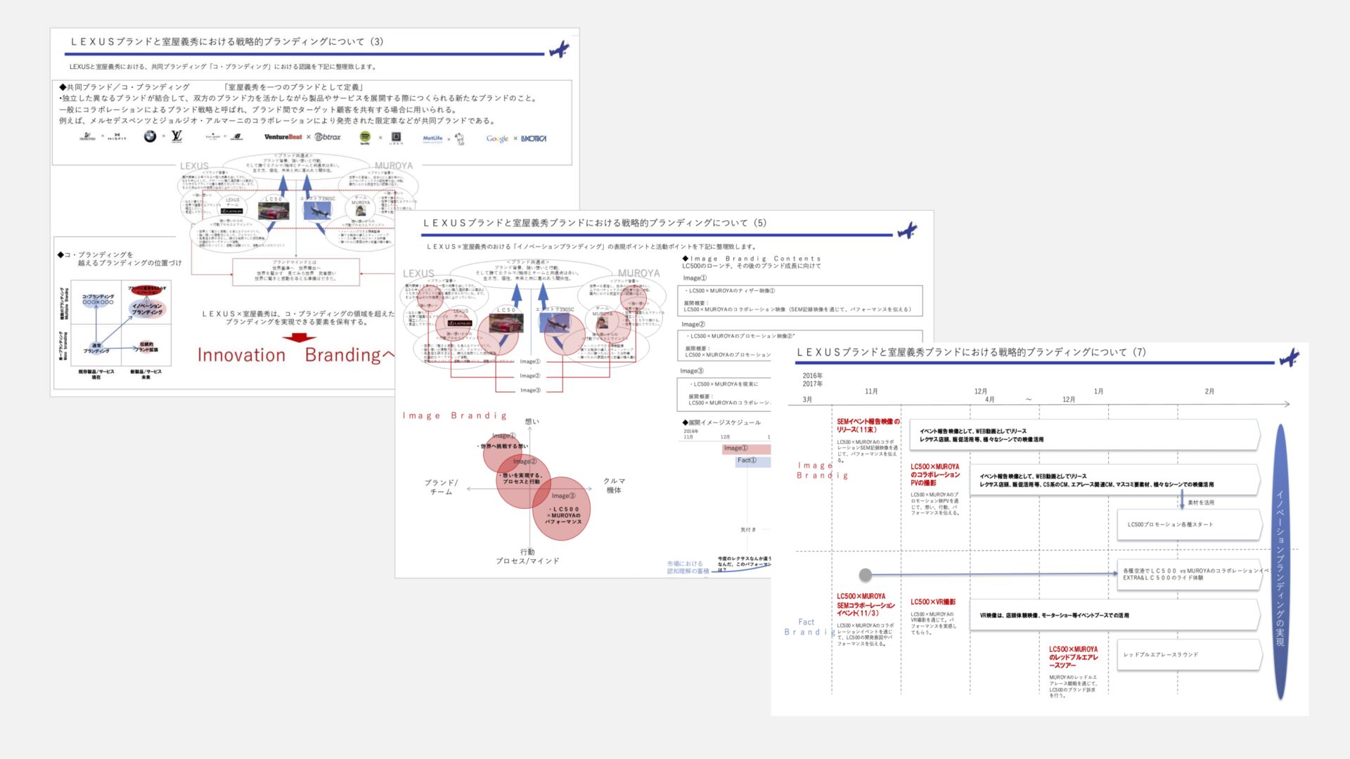Click red 'Image Brandig' heading on slide (5)
The height and width of the screenshot is (759, 1350).
coord(454,416)
